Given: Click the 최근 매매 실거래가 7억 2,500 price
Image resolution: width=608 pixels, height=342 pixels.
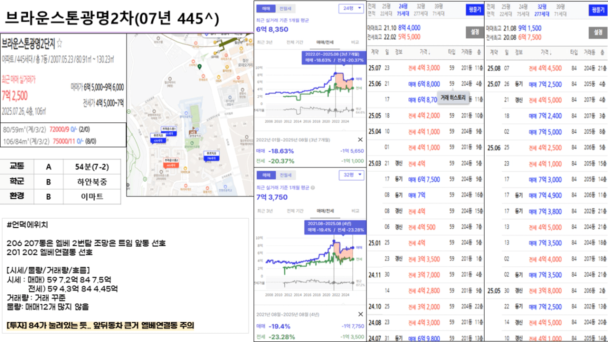Looking at the screenshot, I should 14,95.
